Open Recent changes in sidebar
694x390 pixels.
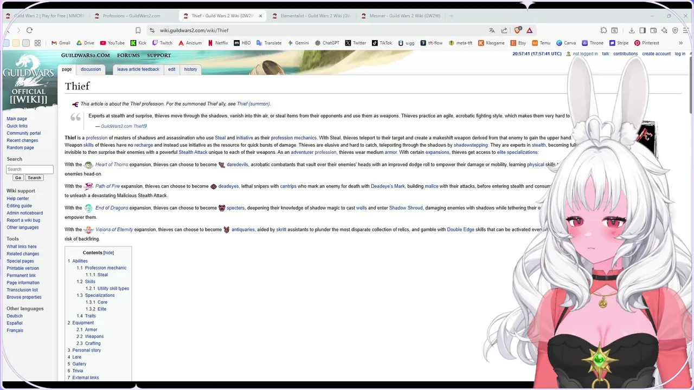(x=22, y=140)
